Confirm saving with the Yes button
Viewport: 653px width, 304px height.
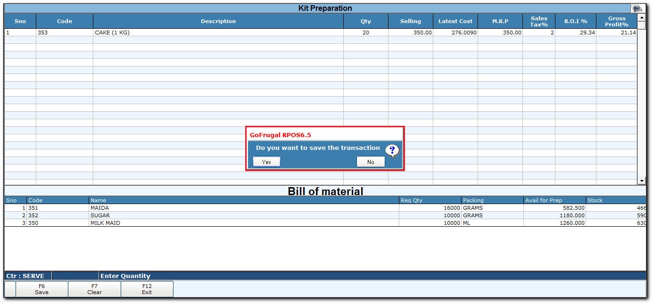[266, 162]
